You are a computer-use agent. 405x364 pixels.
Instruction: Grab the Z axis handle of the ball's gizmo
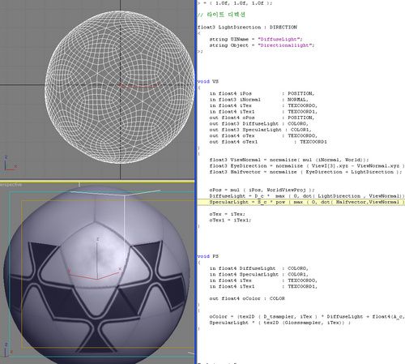click(97, 258)
